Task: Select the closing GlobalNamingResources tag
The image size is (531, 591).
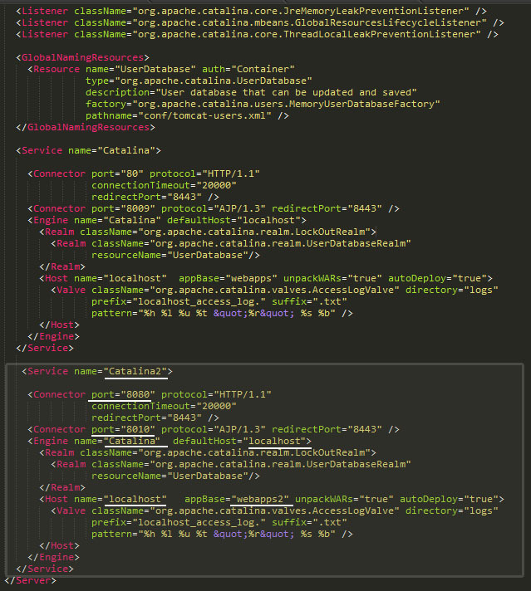Action: (x=86, y=127)
